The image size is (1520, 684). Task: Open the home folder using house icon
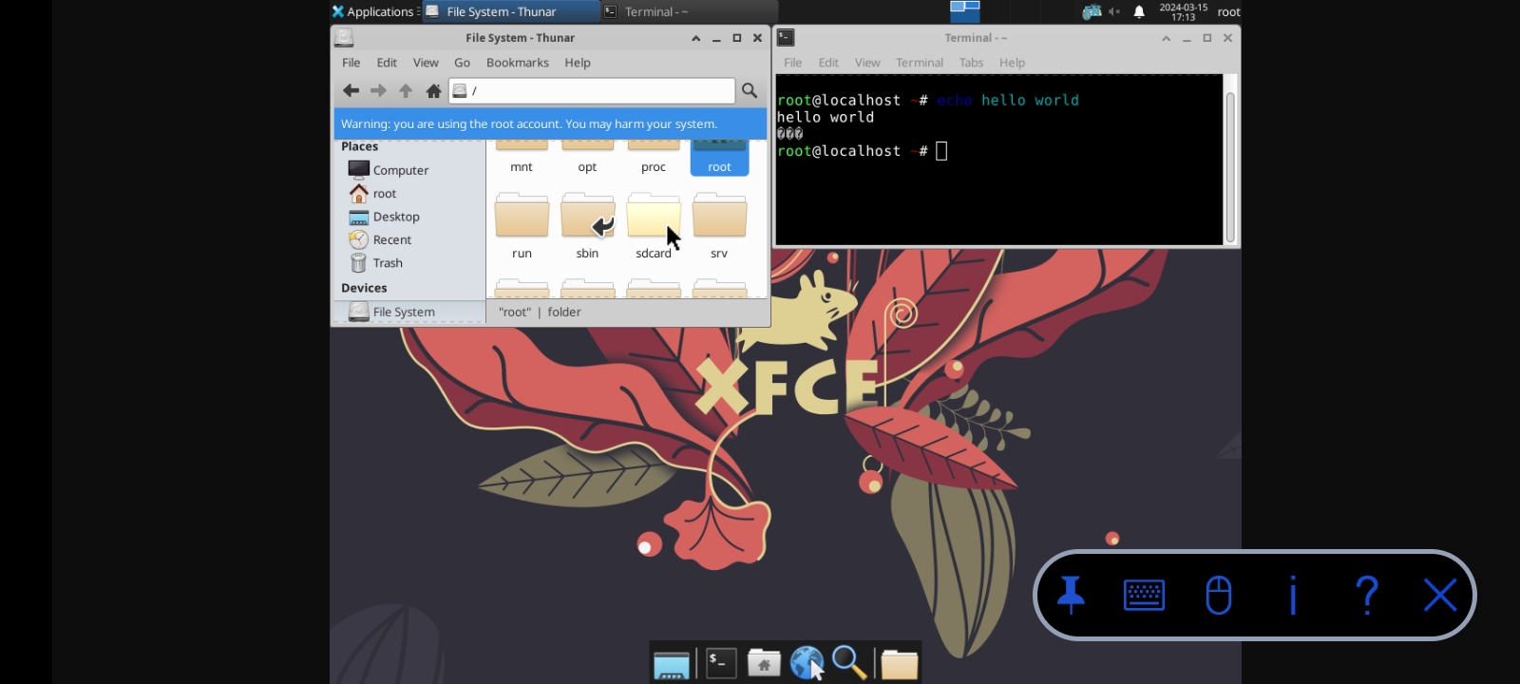433,90
